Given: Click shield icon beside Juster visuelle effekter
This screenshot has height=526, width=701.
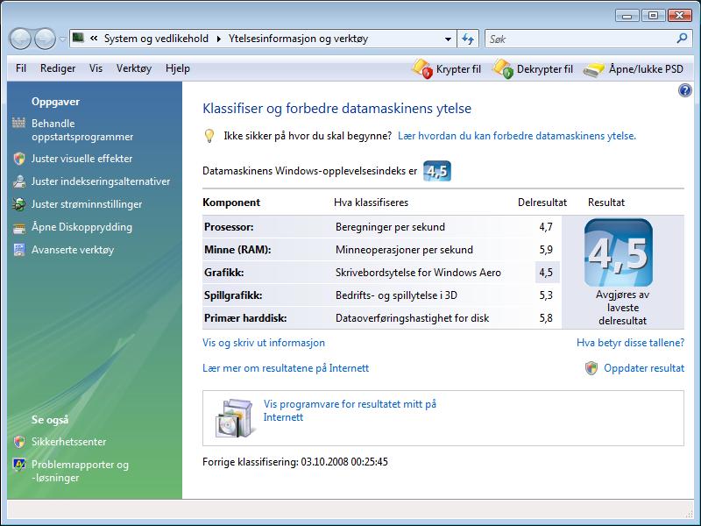Looking at the screenshot, I should point(18,159).
